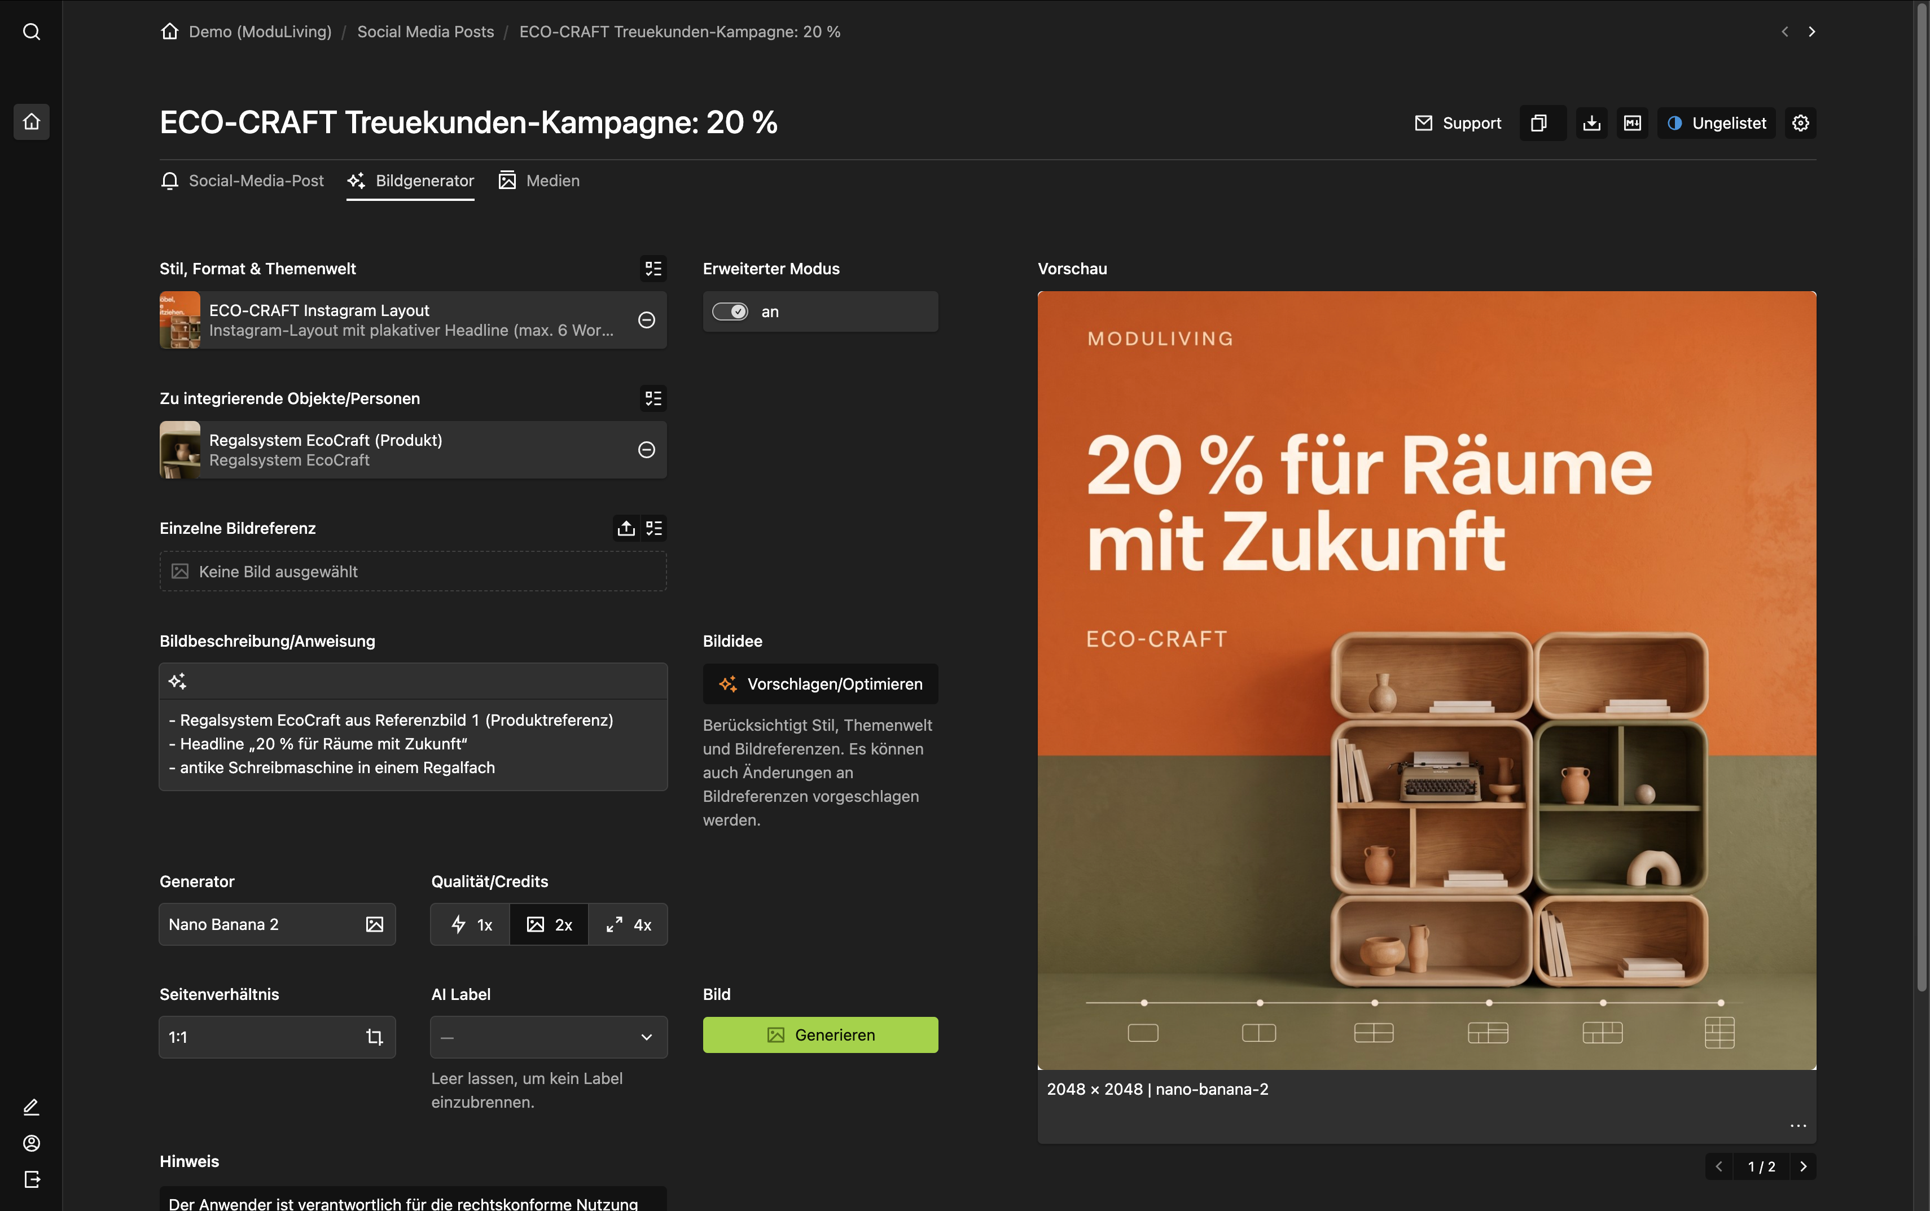Click the AI sparkle icon in description toolbar
Viewport: 1930px width, 1211px height.
pos(177,681)
